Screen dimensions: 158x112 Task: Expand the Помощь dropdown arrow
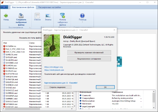[83, 22]
